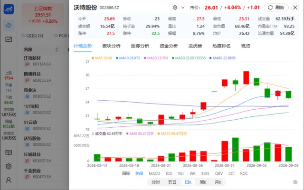Click the gear icon next to stock code
This screenshot has width=304, height=190.
pos(175,8)
